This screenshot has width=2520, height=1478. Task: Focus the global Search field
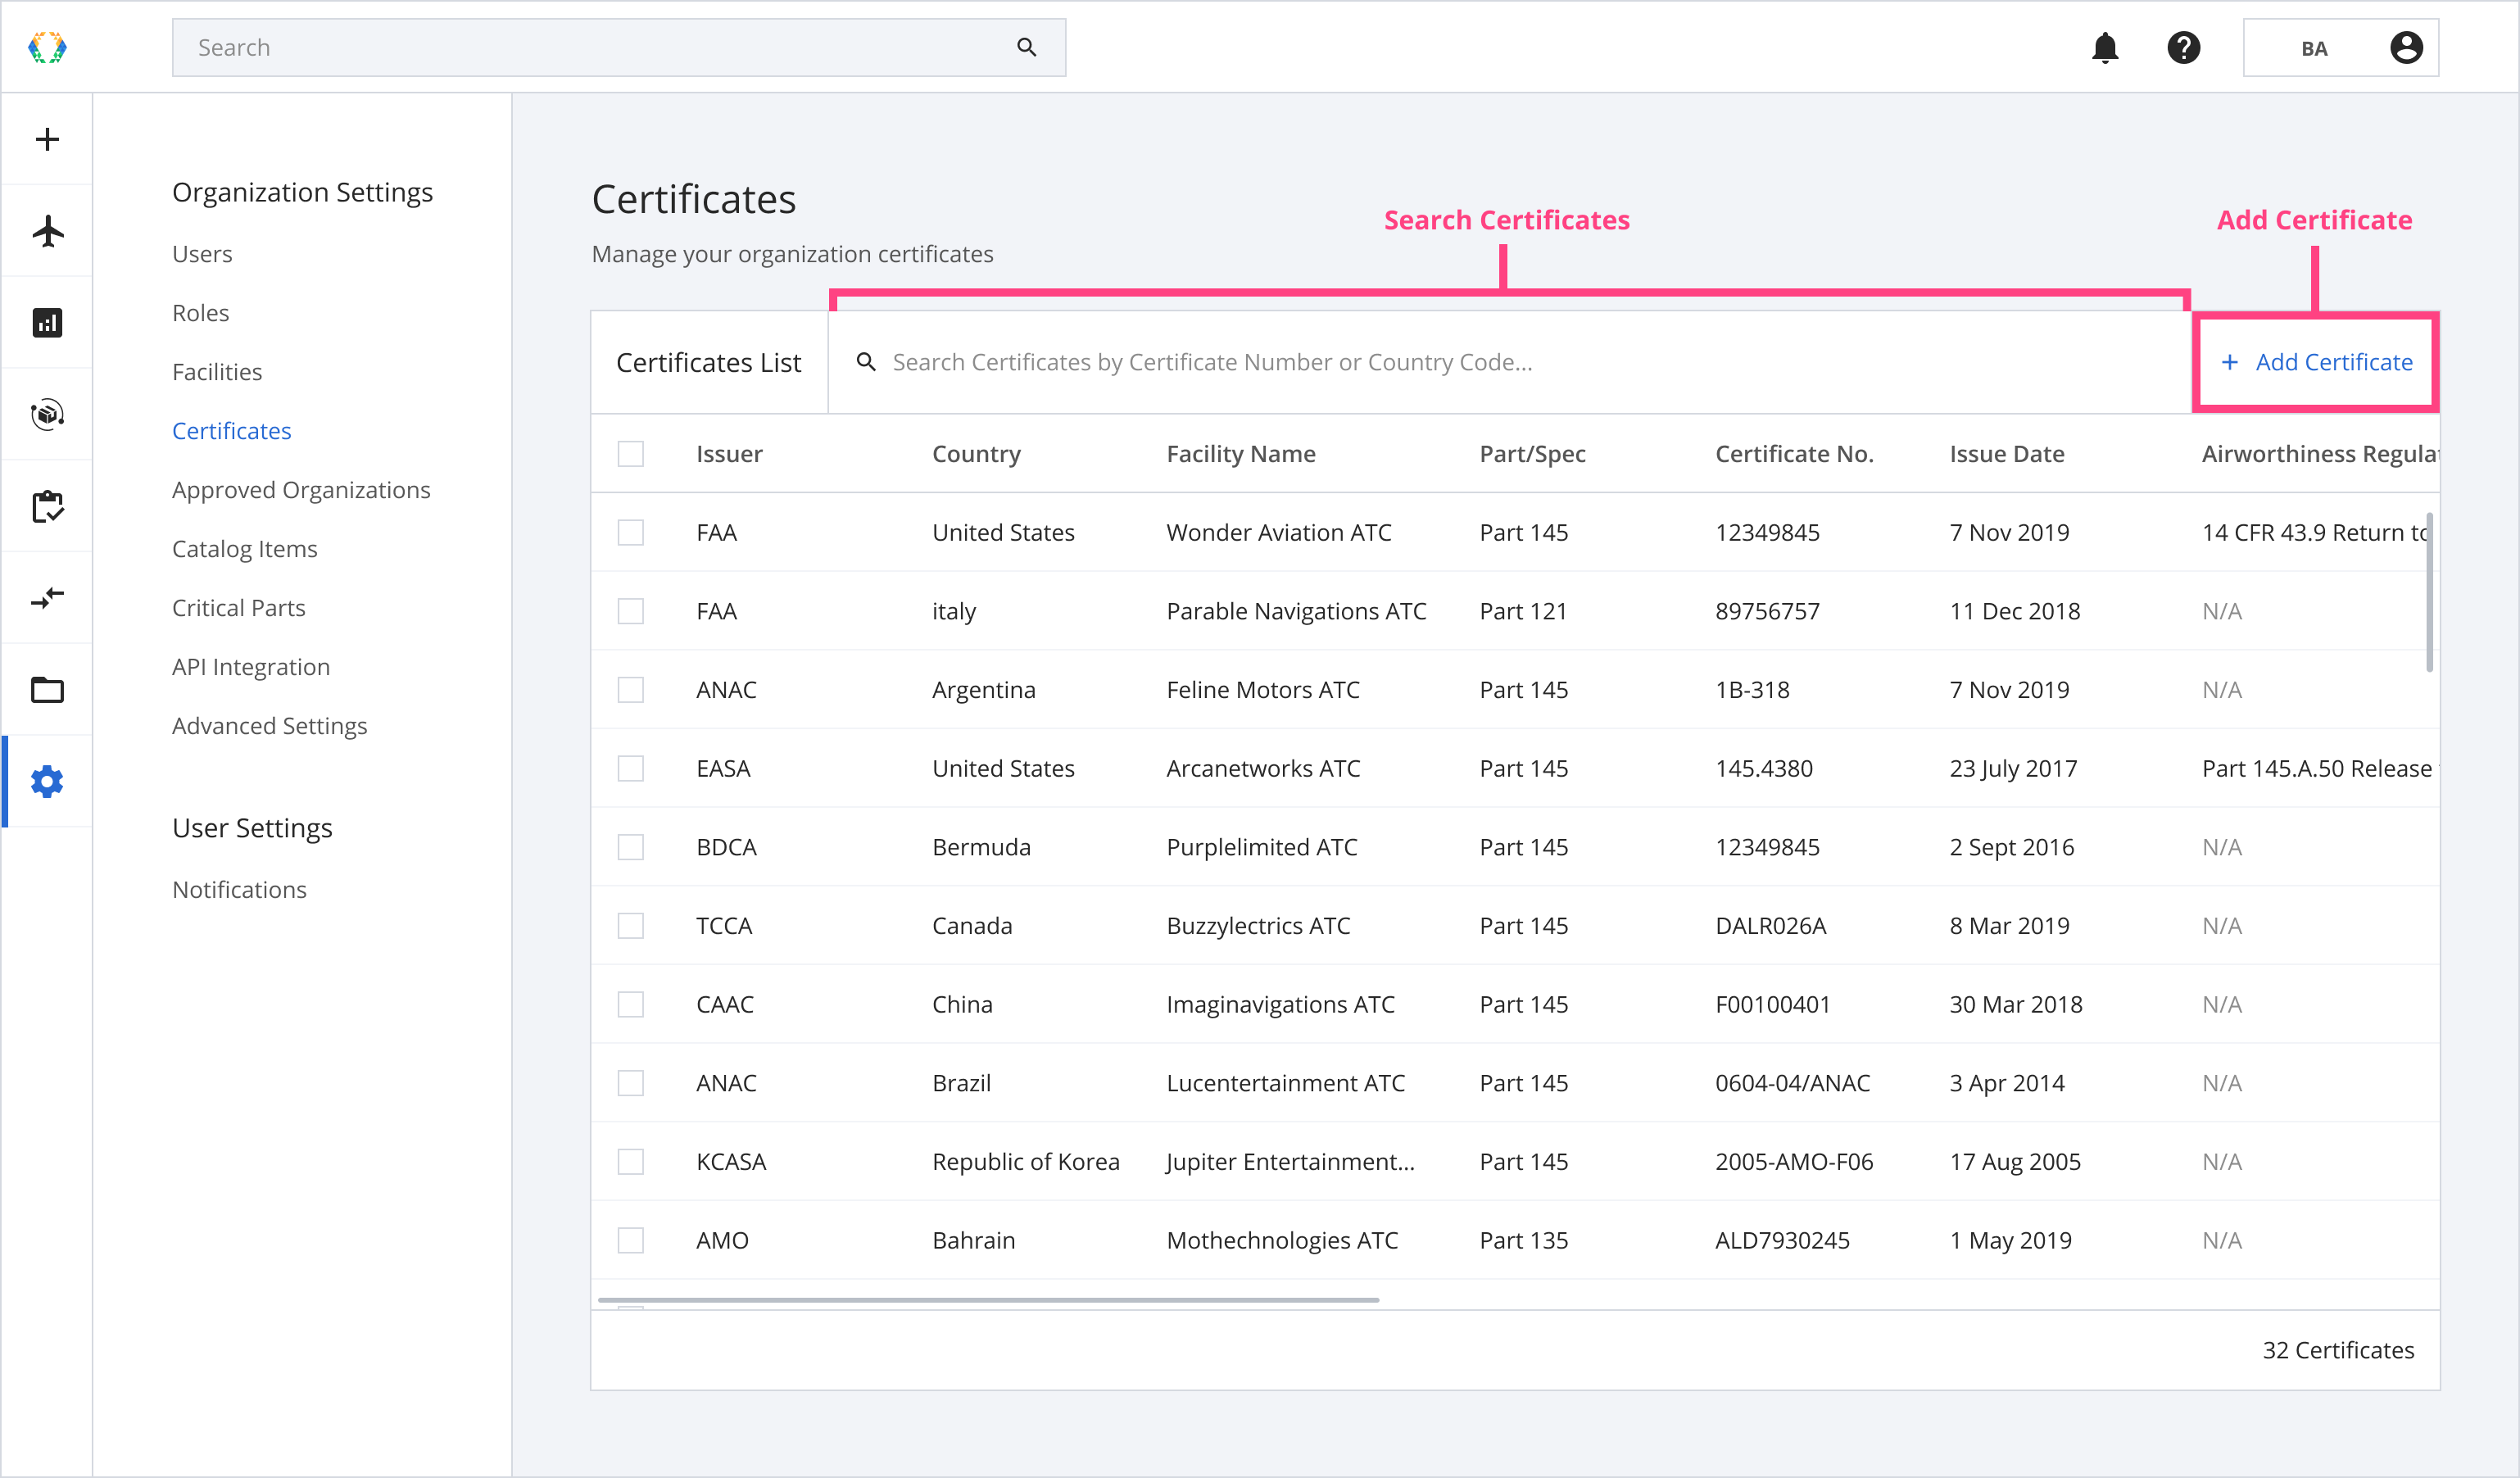(x=619, y=47)
